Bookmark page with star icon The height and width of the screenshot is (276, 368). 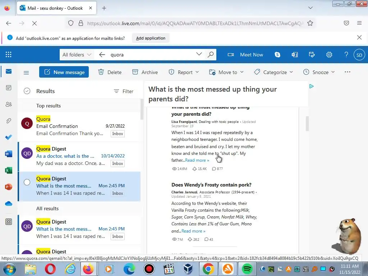(310, 23)
